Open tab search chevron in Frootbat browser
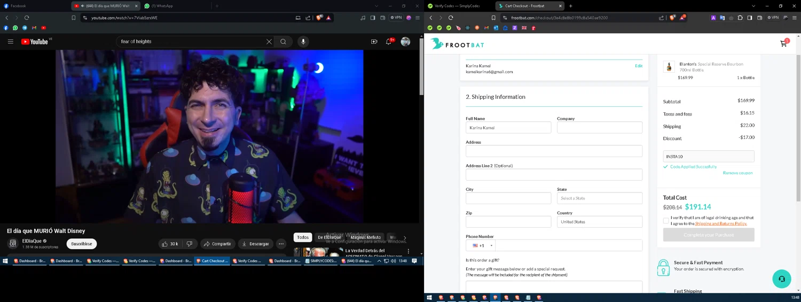The image size is (801, 302). point(753,6)
